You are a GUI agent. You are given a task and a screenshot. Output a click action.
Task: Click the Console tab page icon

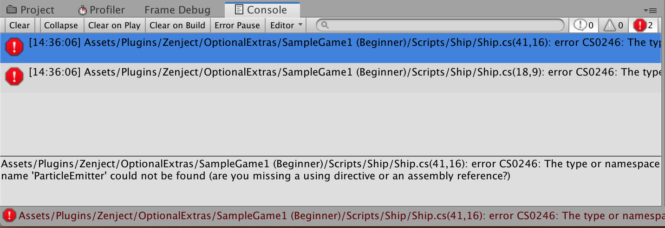(x=239, y=9)
